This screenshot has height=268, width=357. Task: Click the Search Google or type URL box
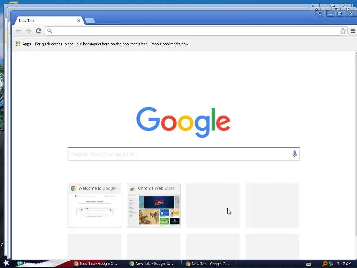coord(183,154)
